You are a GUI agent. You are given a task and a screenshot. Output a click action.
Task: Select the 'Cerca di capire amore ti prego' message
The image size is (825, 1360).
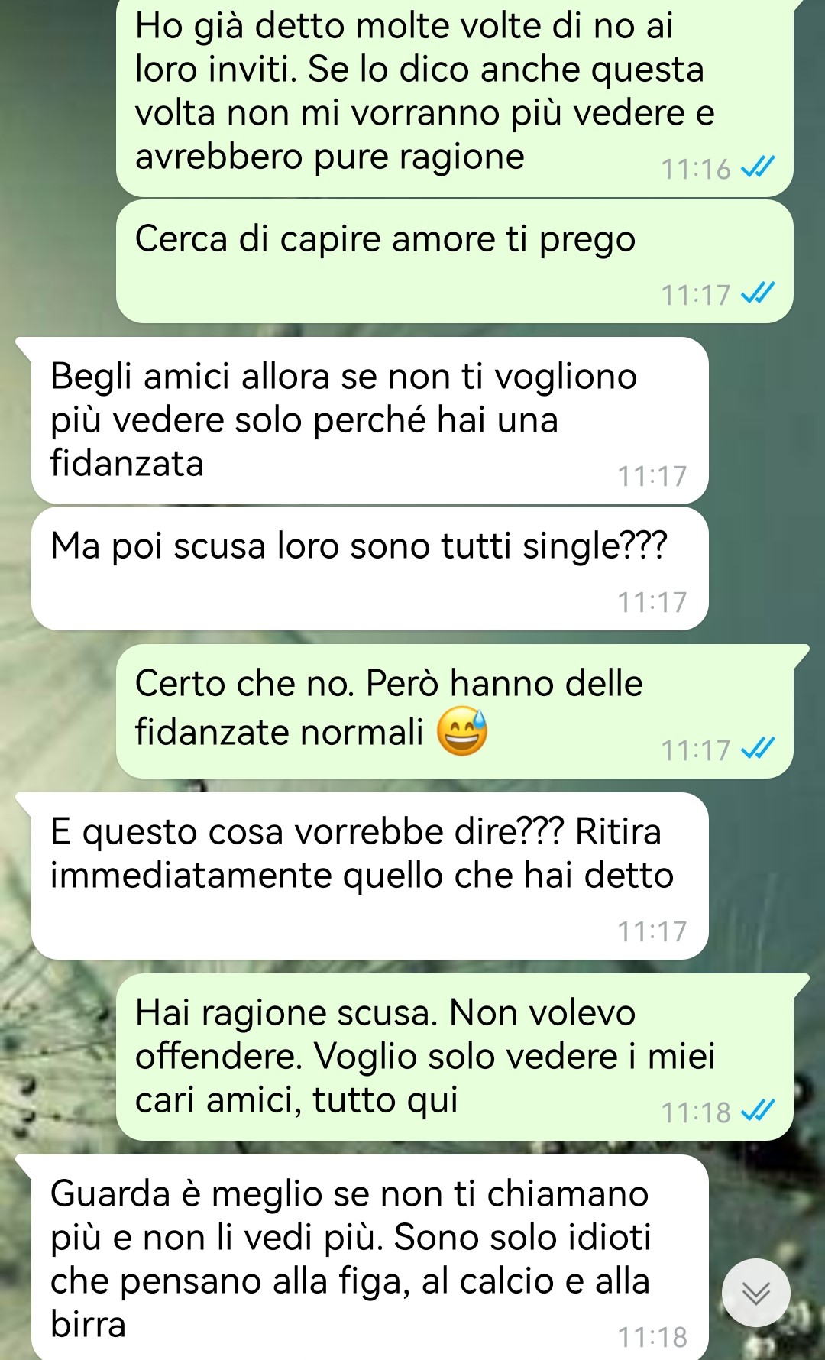click(455, 261)
